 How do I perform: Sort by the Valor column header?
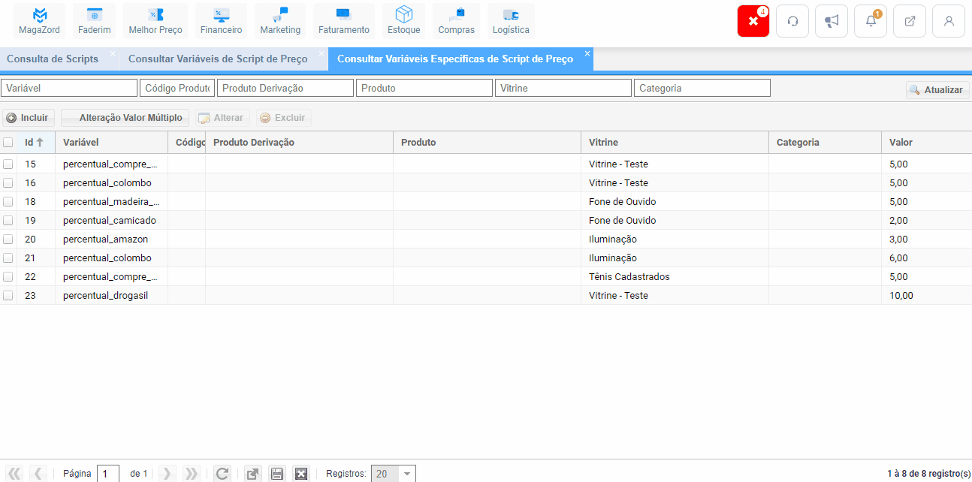coord(927,142)
